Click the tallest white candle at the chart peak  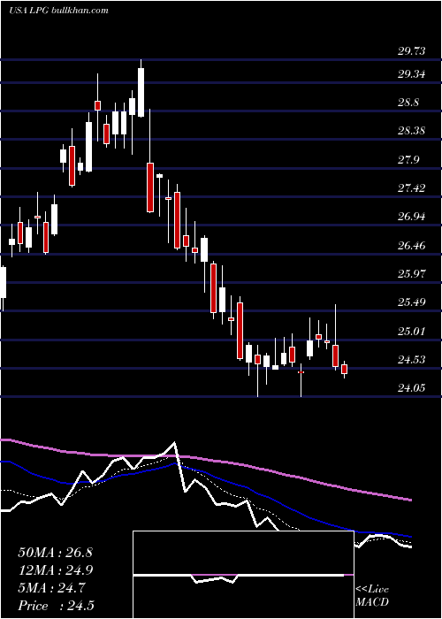point(141,92)
